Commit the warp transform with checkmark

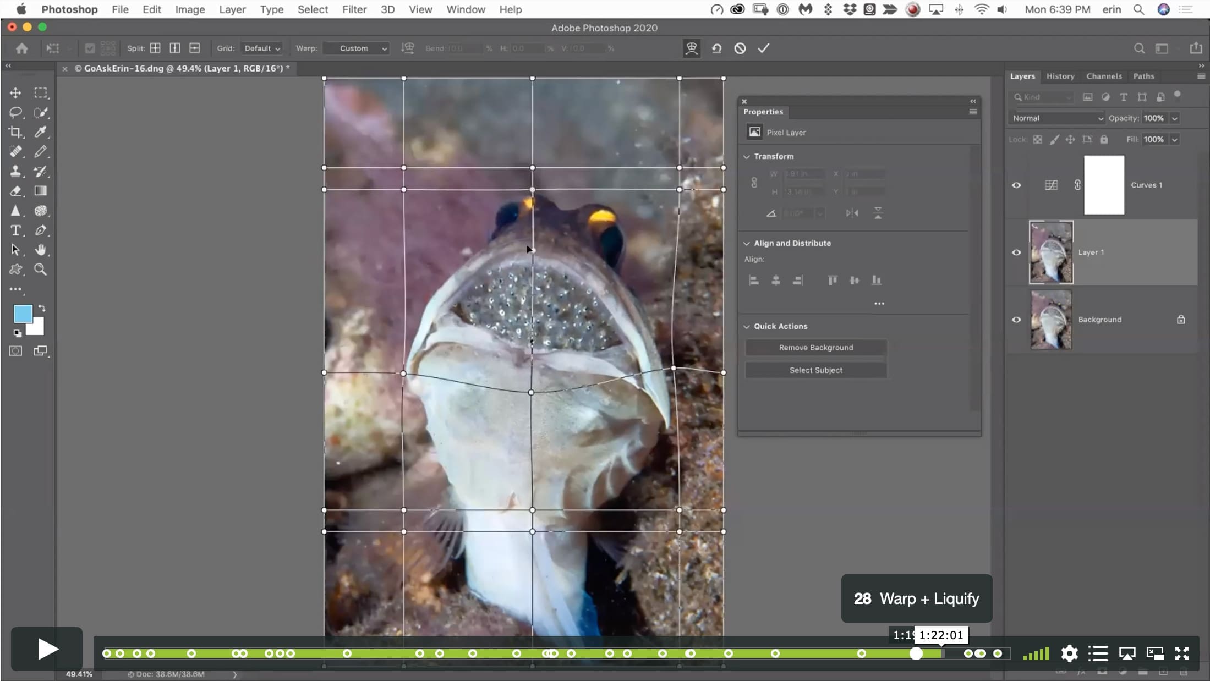(763, 48)
